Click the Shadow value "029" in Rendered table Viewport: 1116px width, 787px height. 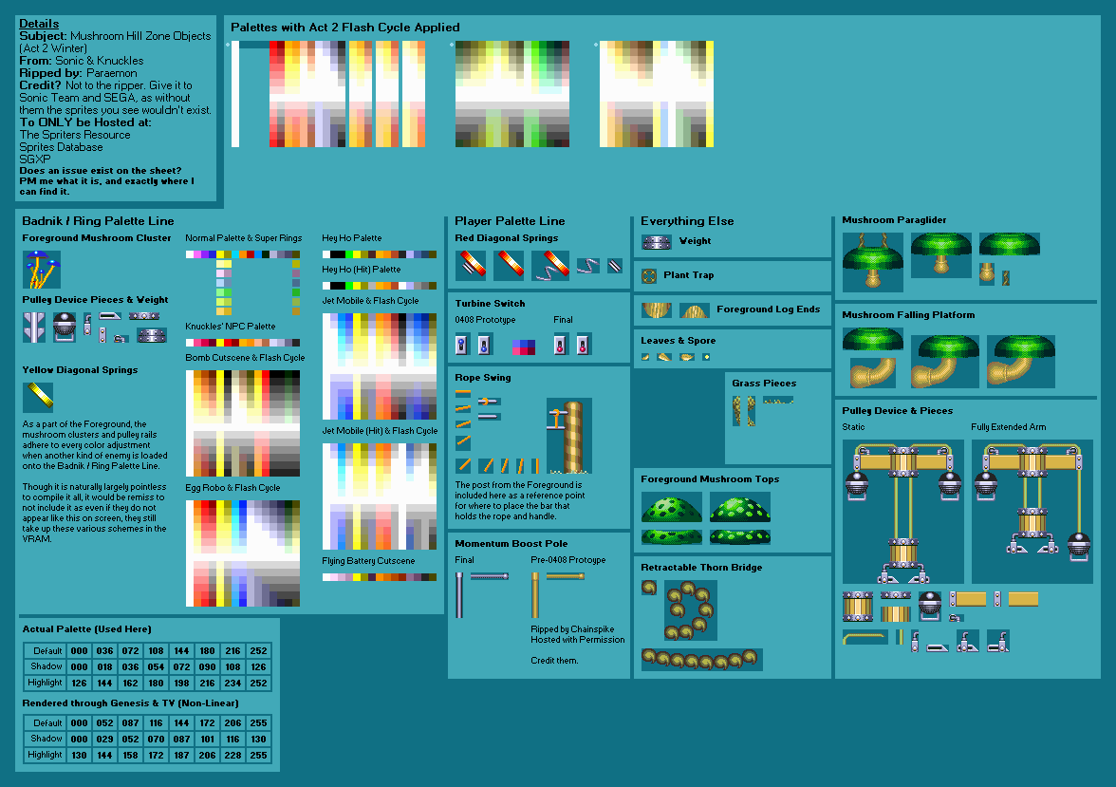[104, 740]
